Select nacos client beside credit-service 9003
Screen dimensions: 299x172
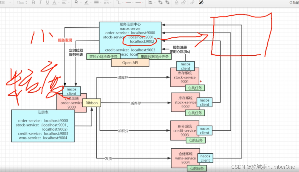(x=205, y=131)
